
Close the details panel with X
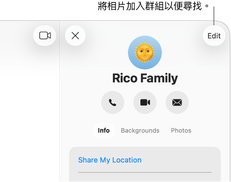click(x=75, y=36)
